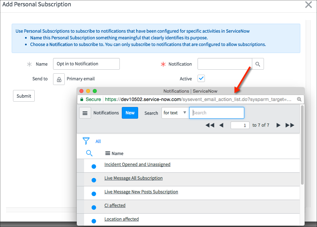Close the Add Personal Subscription dialog
This screenshot has width=317, height=227.
tap(309, 4)
